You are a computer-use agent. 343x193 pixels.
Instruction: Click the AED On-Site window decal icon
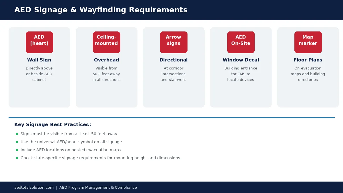(241, 42)
